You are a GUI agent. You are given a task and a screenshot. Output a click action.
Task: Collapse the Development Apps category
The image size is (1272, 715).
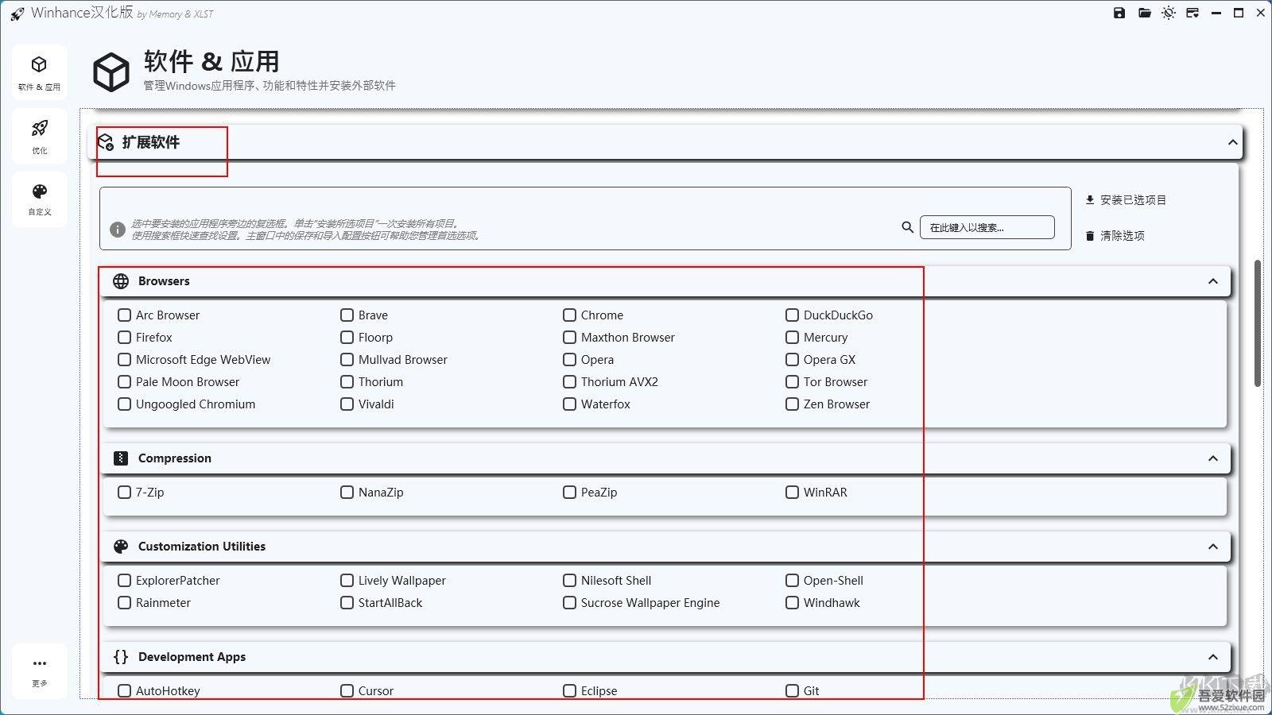1212,657
